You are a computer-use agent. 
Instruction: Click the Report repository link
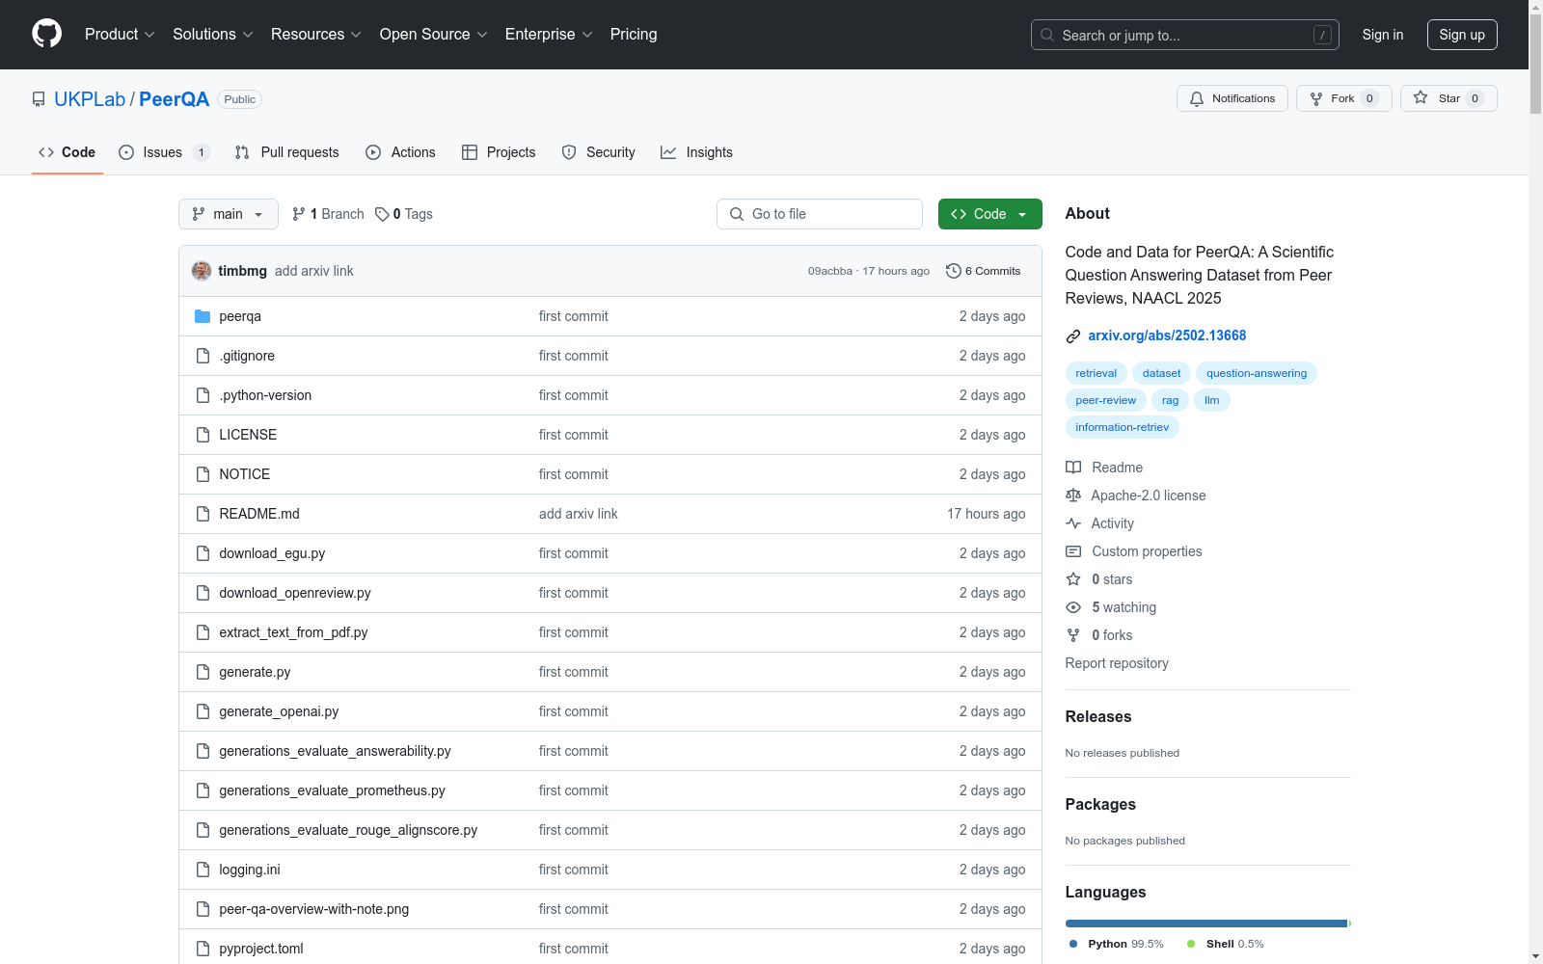(x=1117, y=663)
